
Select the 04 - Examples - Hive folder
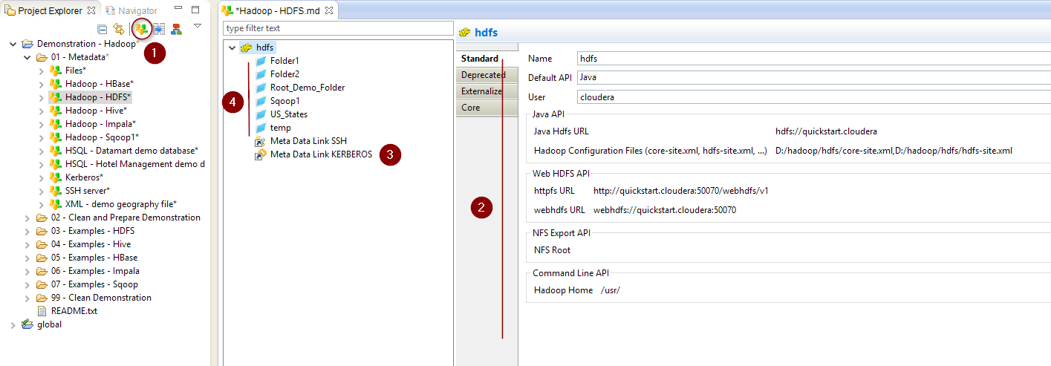pyautogui.click(x=91, y=244)
